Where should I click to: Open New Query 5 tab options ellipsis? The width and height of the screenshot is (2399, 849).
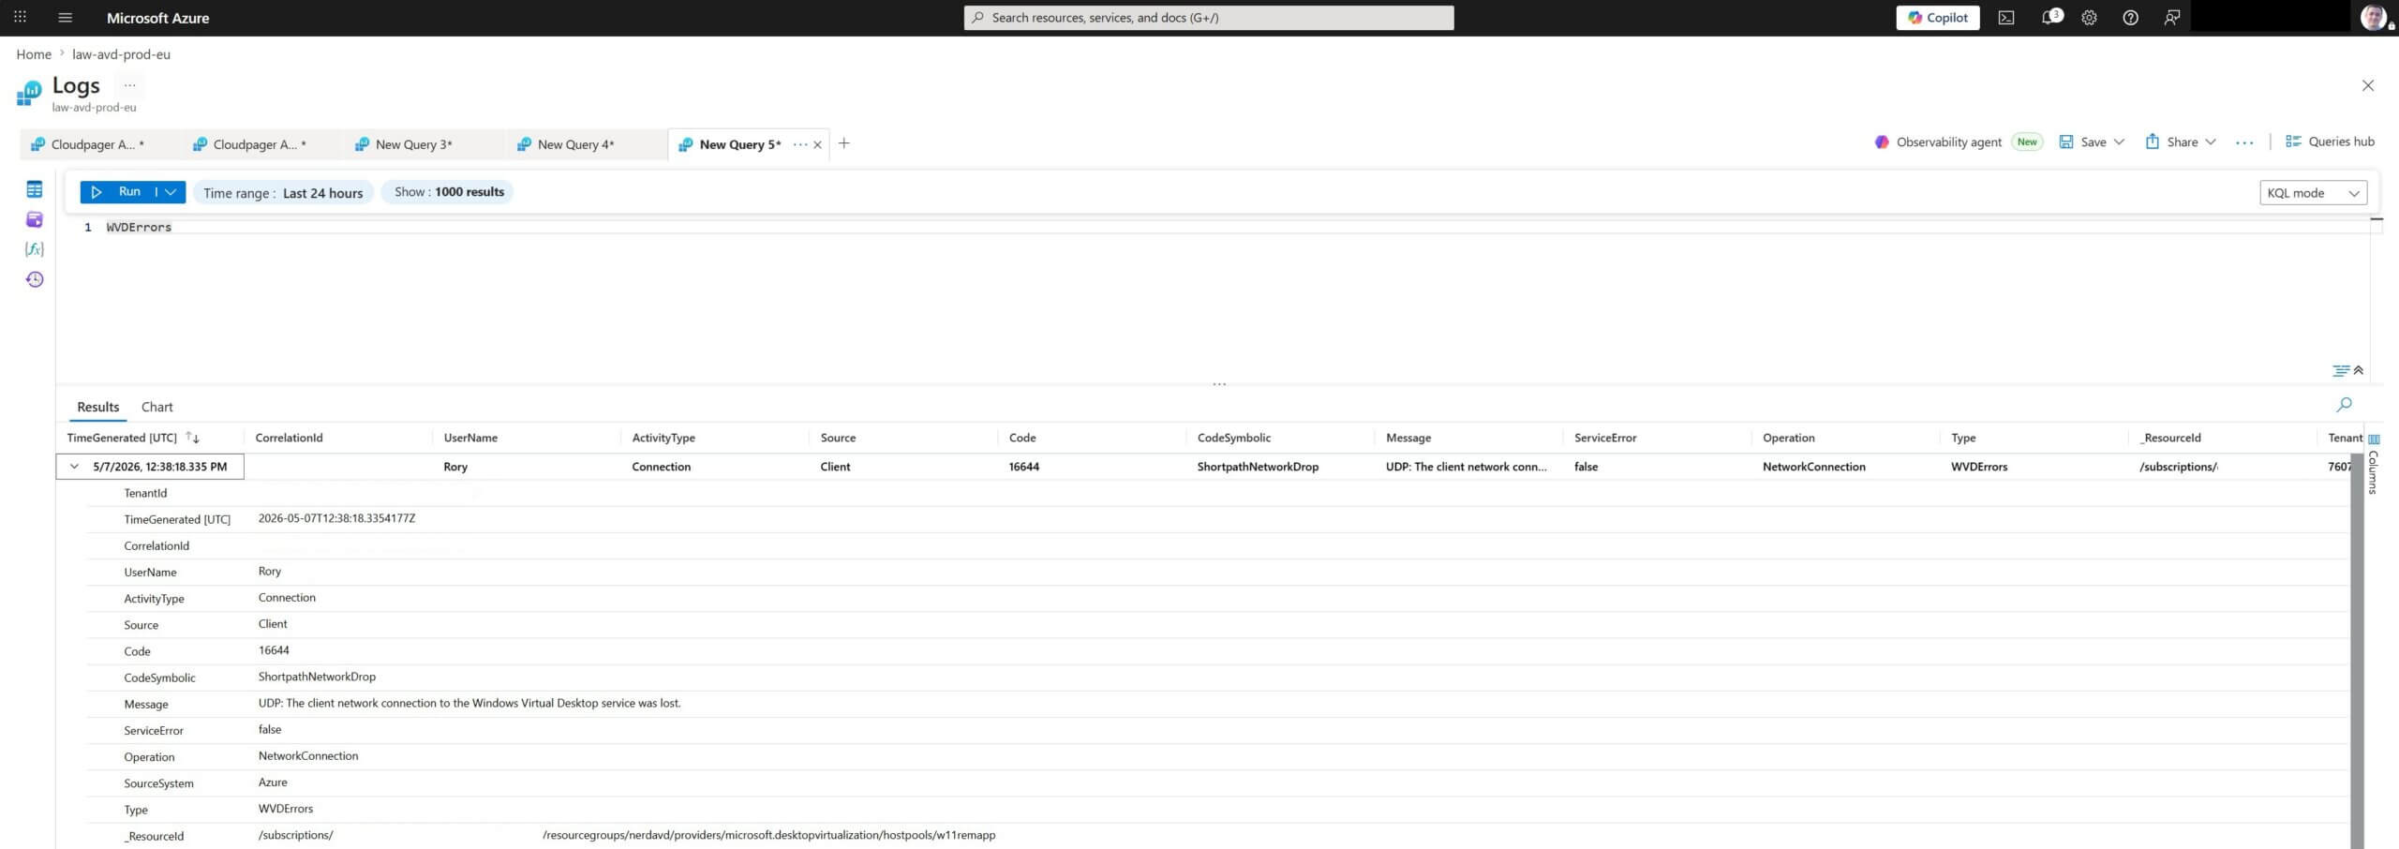799,144
